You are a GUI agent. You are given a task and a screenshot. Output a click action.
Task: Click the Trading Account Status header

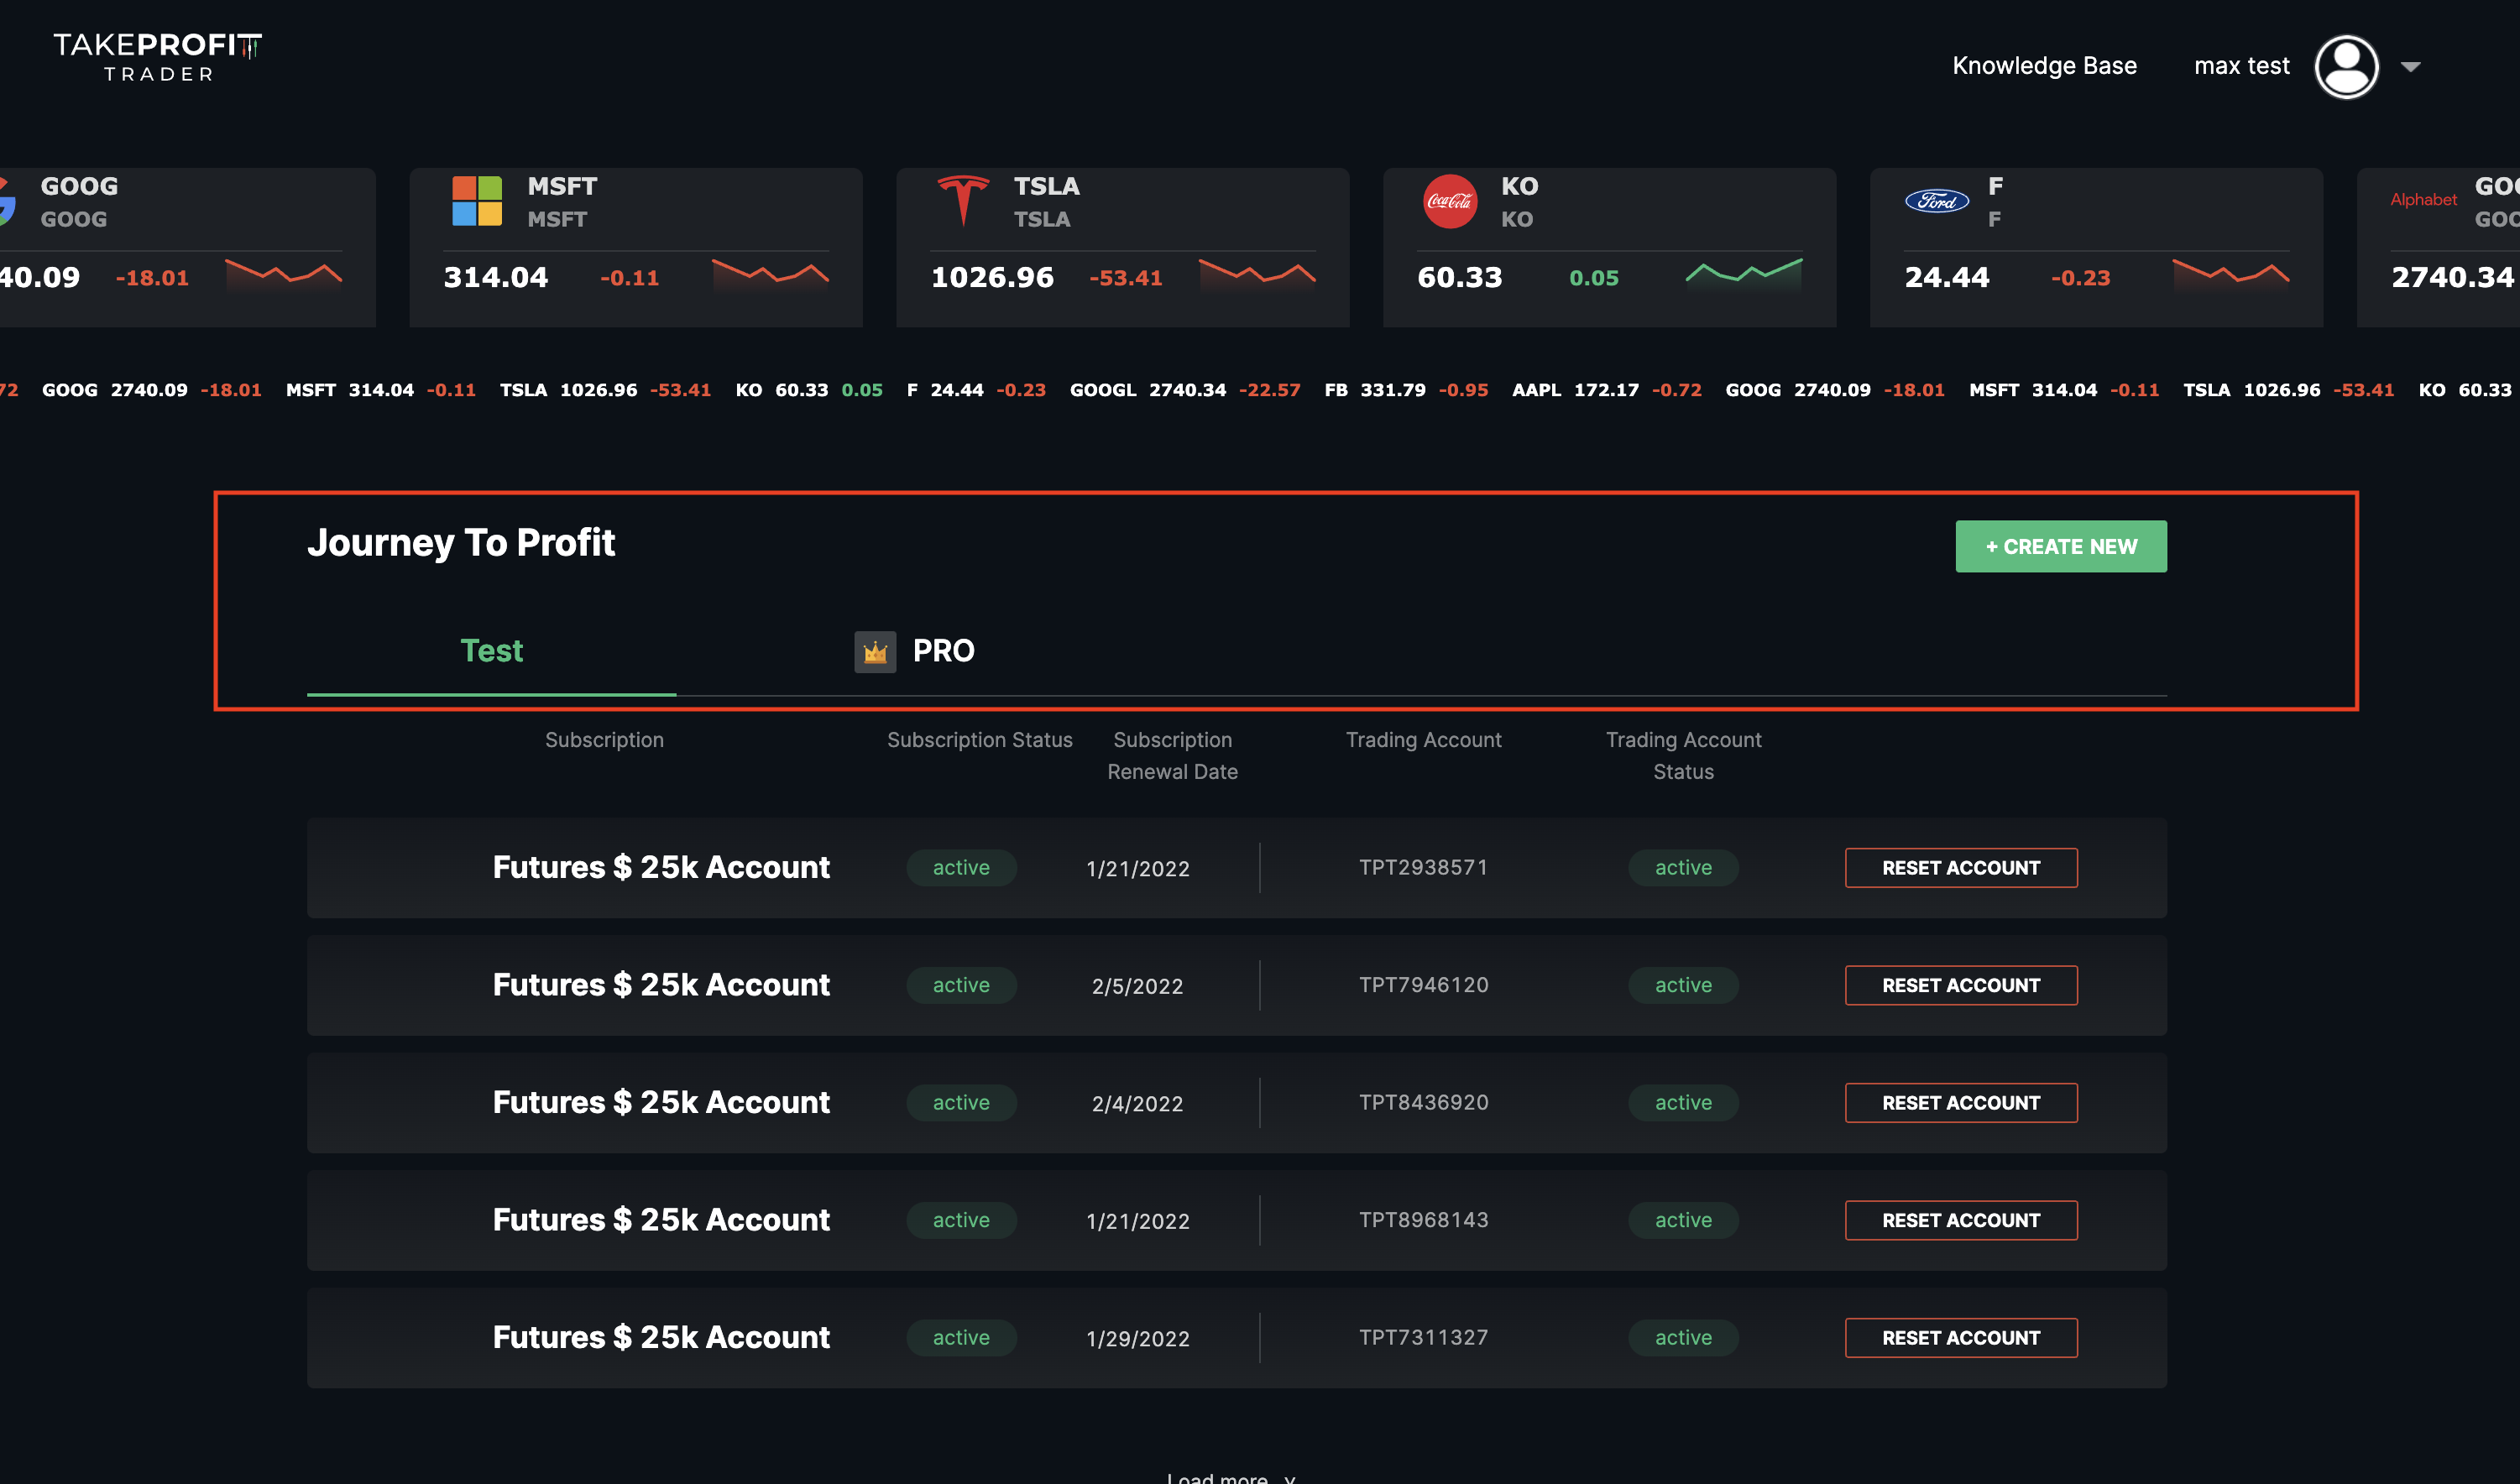click(x=1683, y=756)
